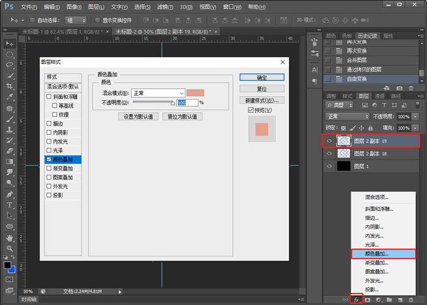Enable 投影 style checkbox
The image size is (427, 305).
pyautogui.click(x=49, y=195)
